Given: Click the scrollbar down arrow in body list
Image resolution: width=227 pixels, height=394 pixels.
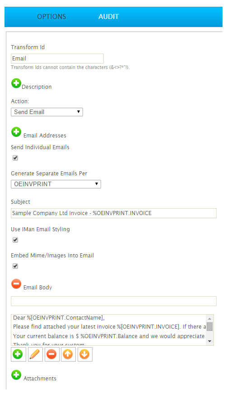Looking at the screenshot, I should (x=210, y=342).
